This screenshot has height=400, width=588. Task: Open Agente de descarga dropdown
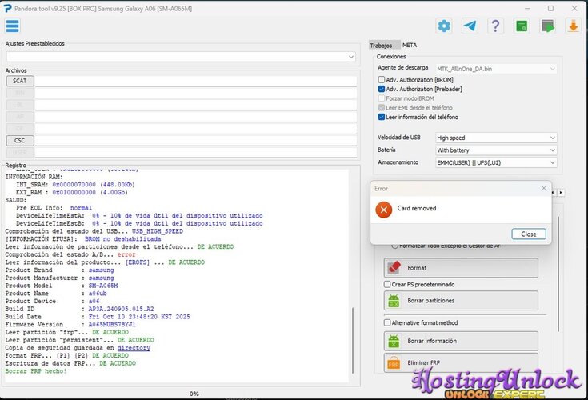[x=496, y=69]
